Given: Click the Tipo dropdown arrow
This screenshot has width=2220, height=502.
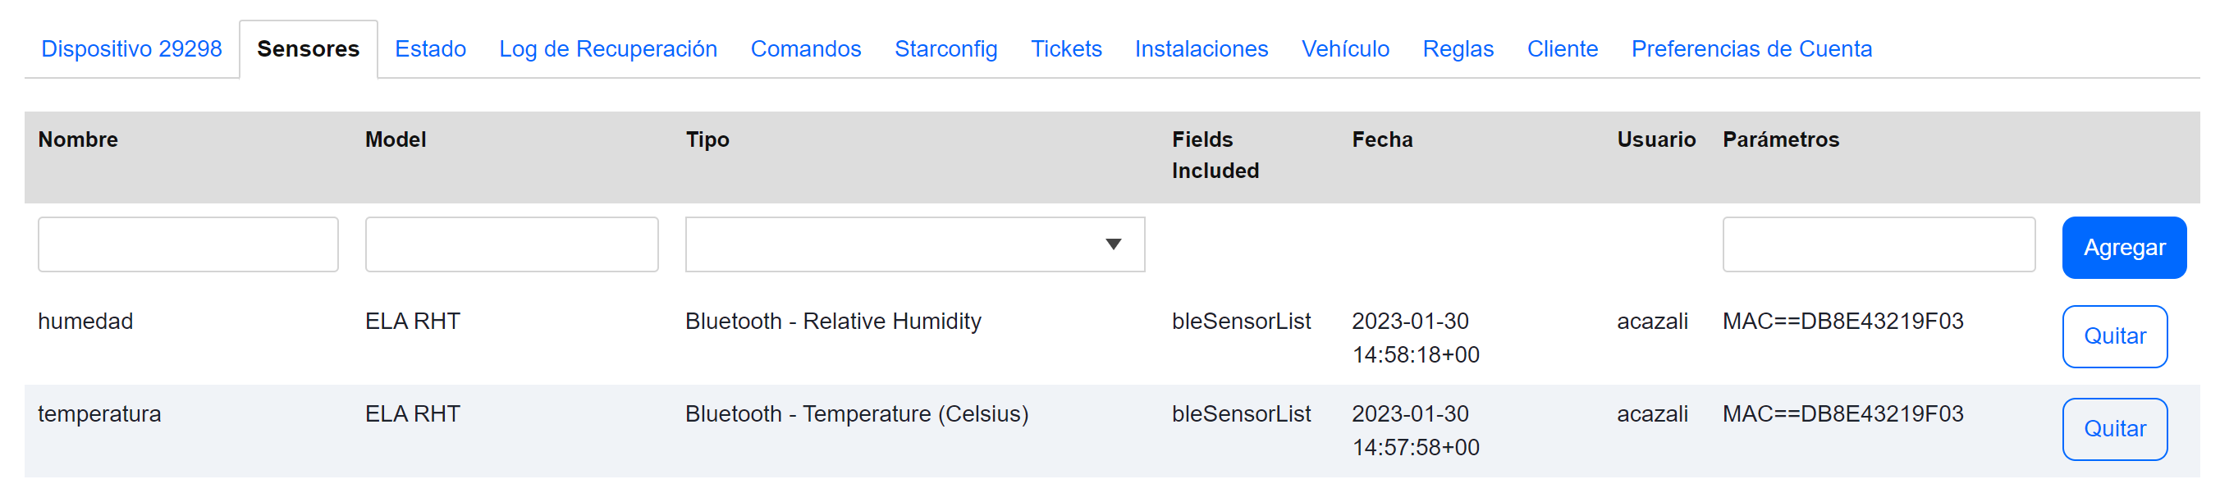Looking at the screenshot, I should (x=1113, y=244).
